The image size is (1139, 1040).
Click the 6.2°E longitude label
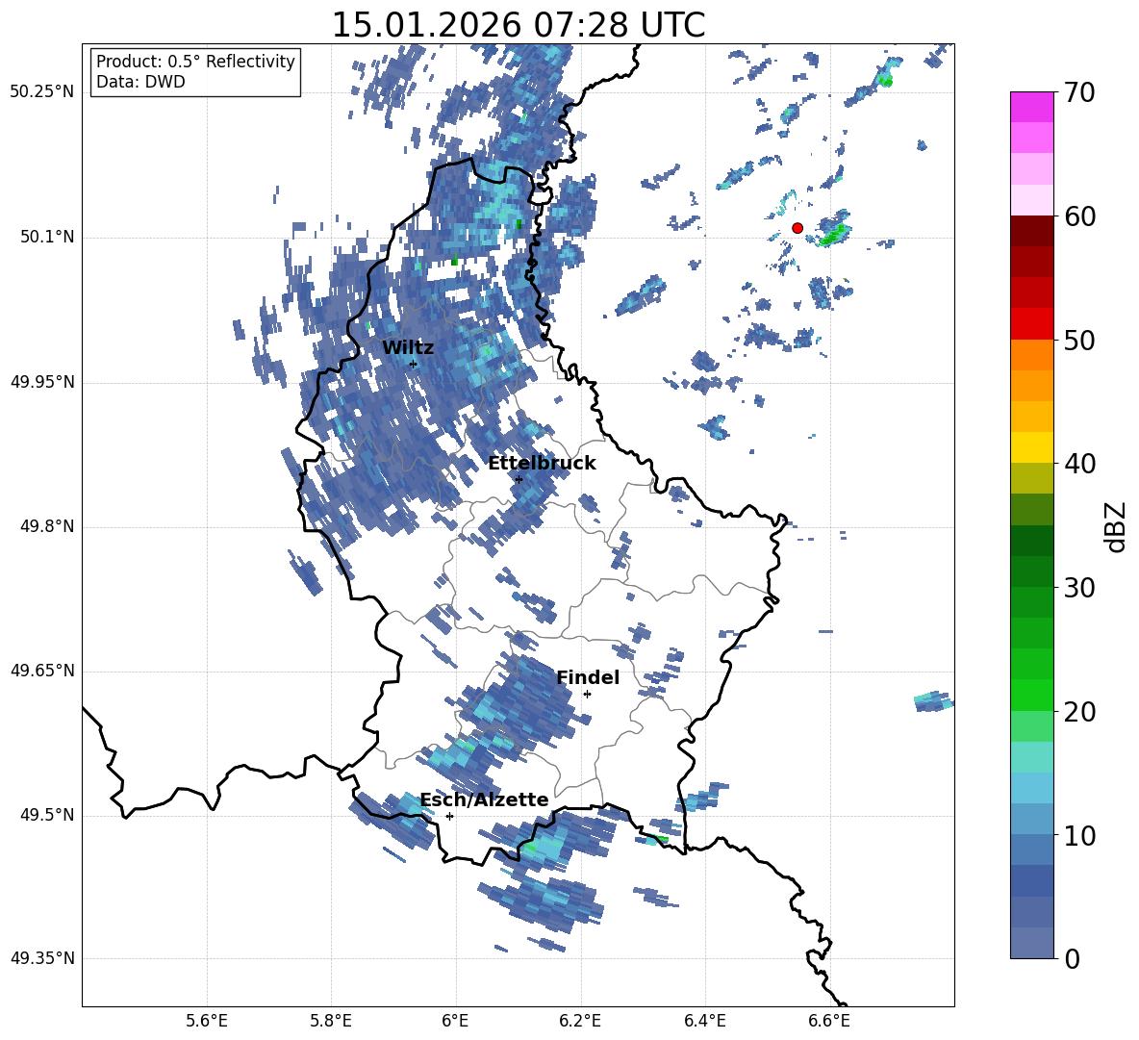pyautogui.click(x=580, y=1021)
